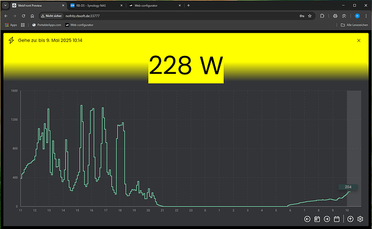Open the browser extensions puzzle icon
The width and height of the screenshot is (372, 229).
point(322,16)
